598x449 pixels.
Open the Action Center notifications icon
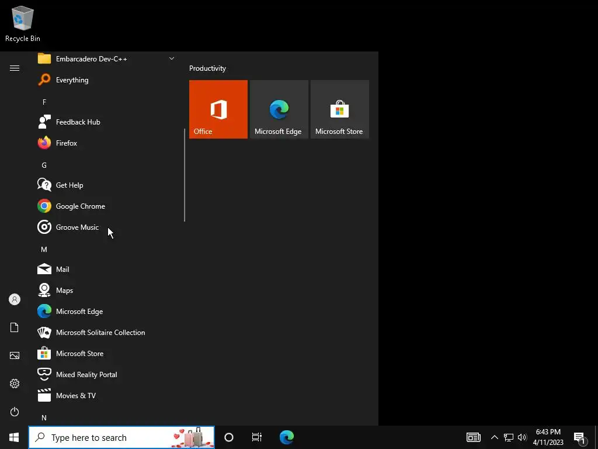[x=580, y=438]
